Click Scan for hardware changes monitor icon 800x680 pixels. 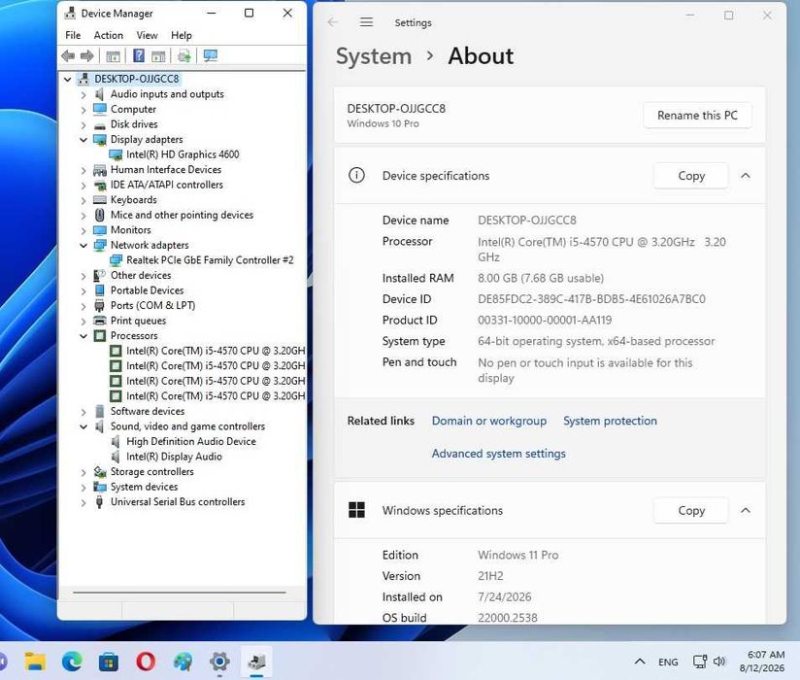click(210, 55)
